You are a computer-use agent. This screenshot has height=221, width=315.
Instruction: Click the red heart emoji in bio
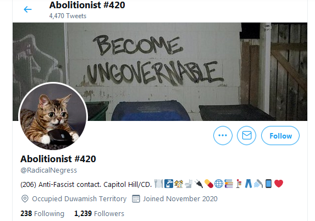279,184
